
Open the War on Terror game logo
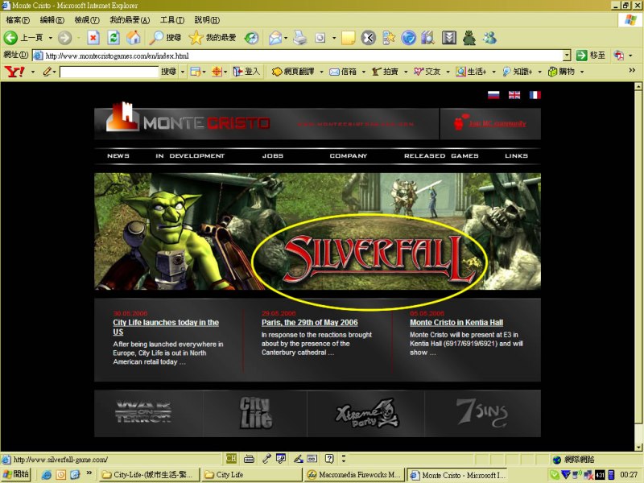click(x=143, y=412)
